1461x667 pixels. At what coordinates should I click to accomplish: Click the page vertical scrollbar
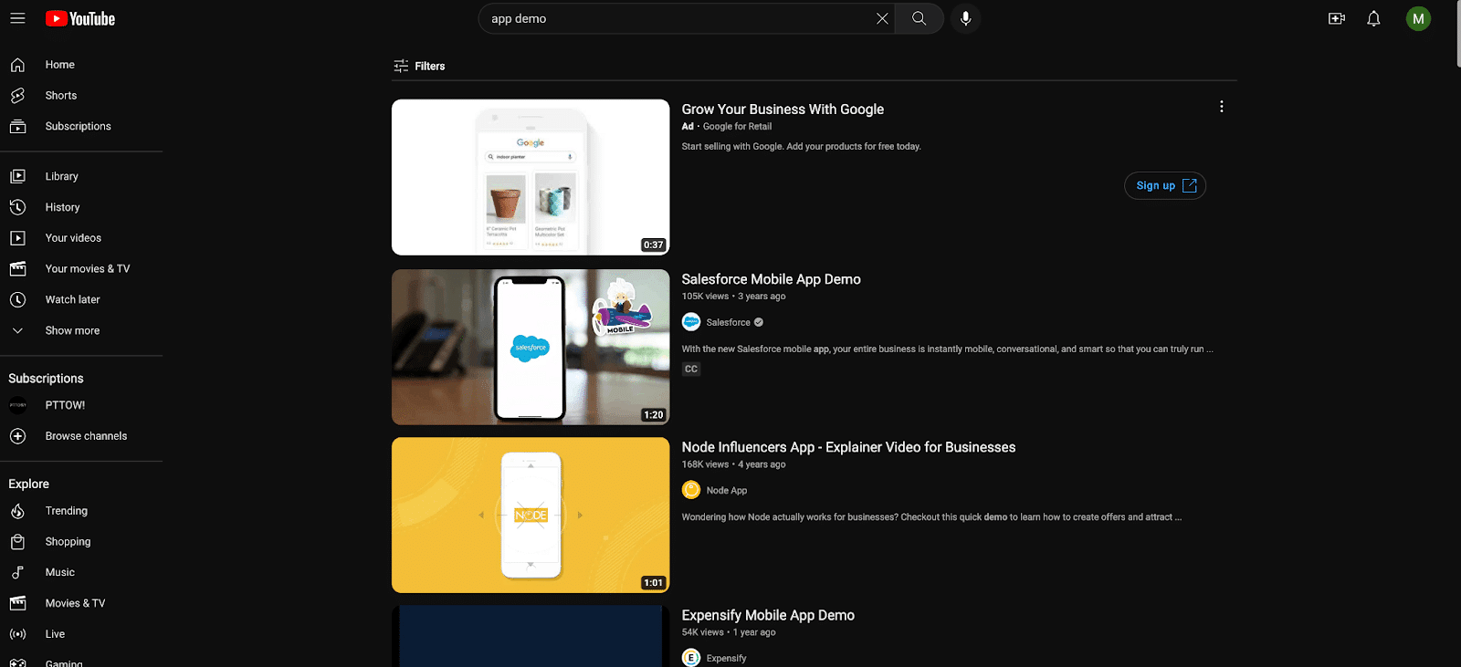coord(1457,34)
